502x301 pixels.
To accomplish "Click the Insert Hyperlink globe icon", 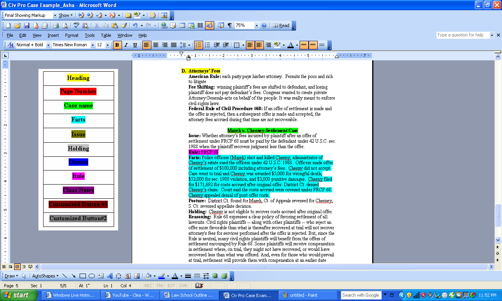I will tap(164, 25).
